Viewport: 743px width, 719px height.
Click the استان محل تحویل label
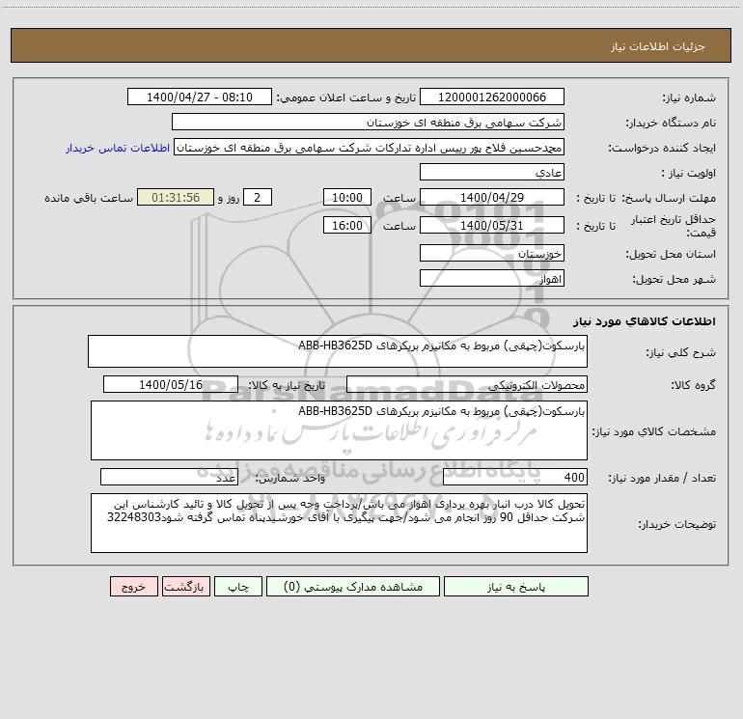(671, 254)
